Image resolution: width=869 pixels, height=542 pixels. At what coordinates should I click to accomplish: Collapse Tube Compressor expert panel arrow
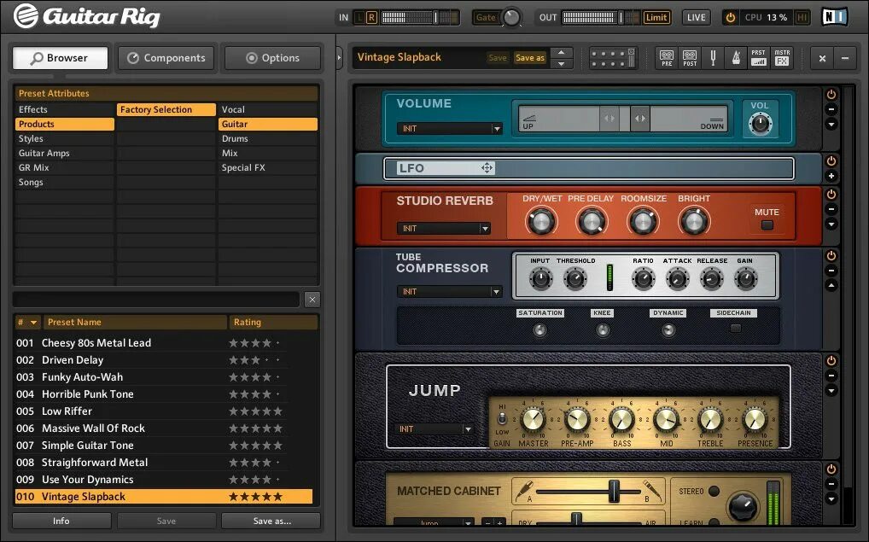[831, 285]
